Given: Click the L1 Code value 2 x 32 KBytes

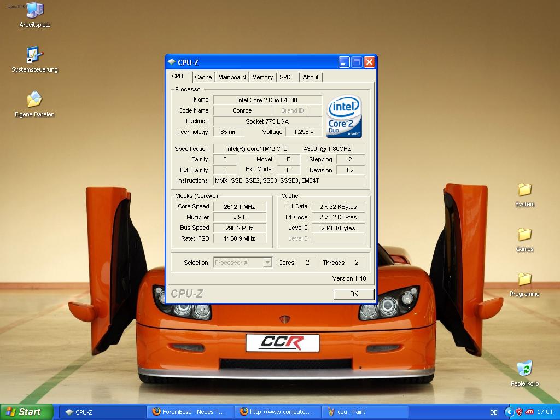Looking at the screenshot, I should (338, 217).
